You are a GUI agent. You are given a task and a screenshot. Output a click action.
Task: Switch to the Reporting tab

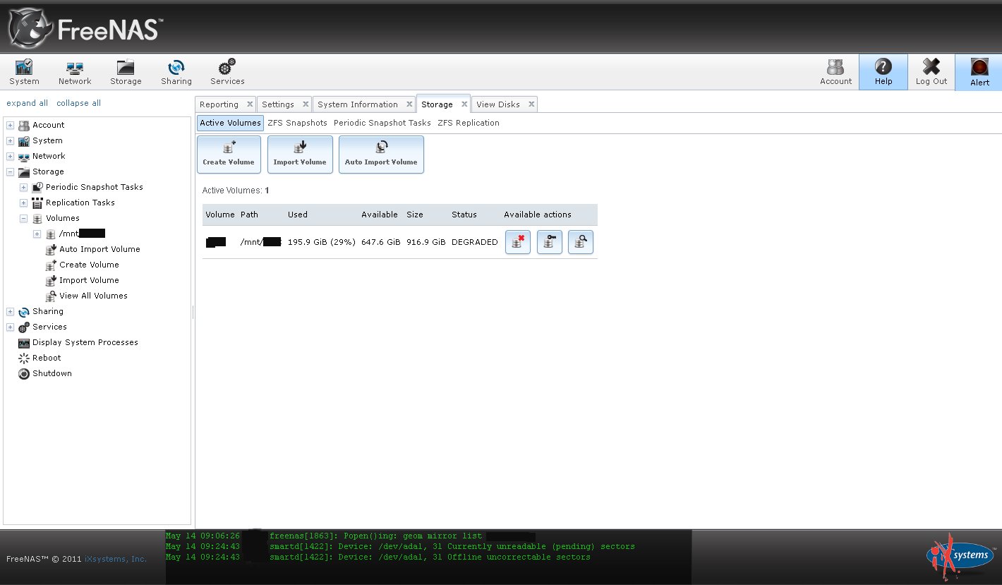[x=219, y=104]
